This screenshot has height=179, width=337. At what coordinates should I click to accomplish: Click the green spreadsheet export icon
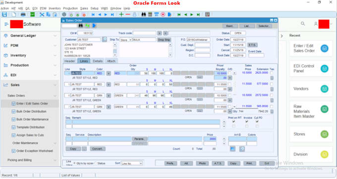coord(32,14)
